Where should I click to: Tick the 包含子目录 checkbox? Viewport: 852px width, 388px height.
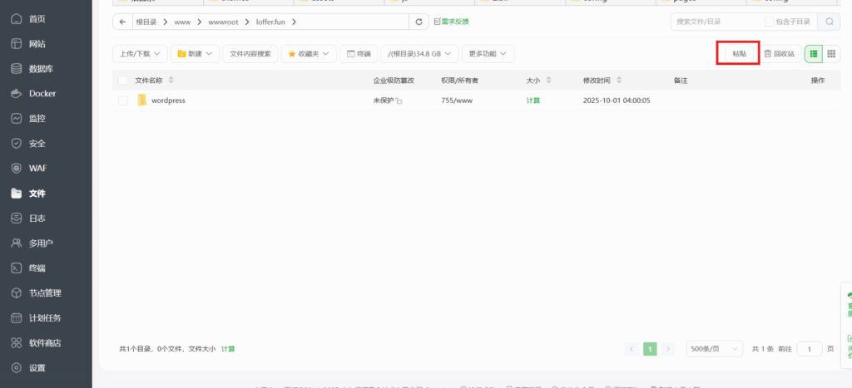point(769,22)
